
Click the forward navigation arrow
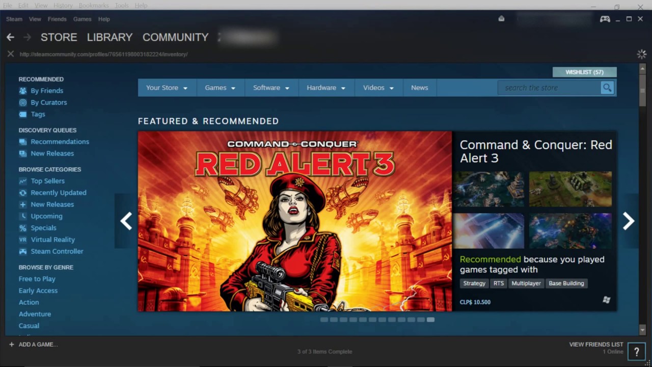point(28,37)
